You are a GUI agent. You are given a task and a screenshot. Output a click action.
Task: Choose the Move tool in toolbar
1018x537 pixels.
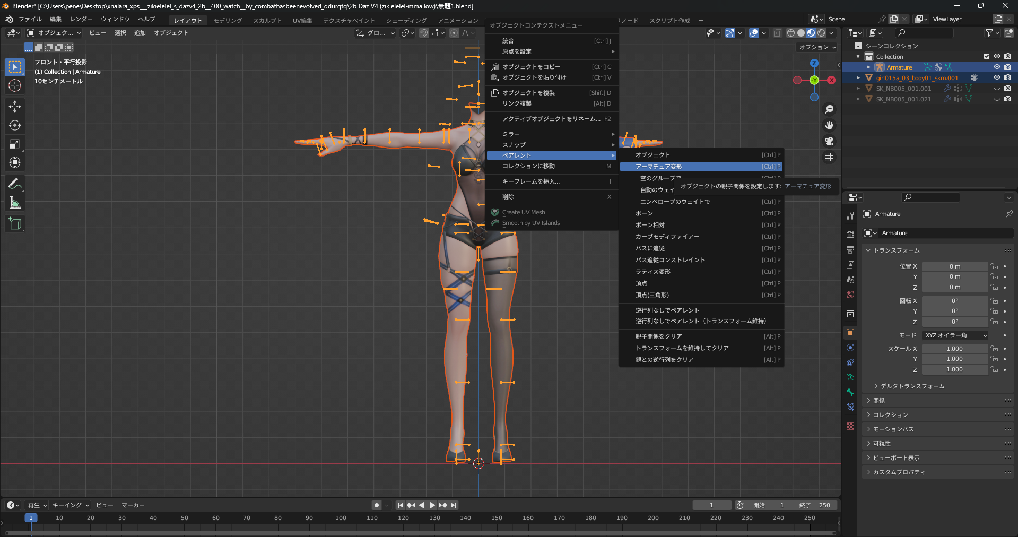[x=15, y=107]
